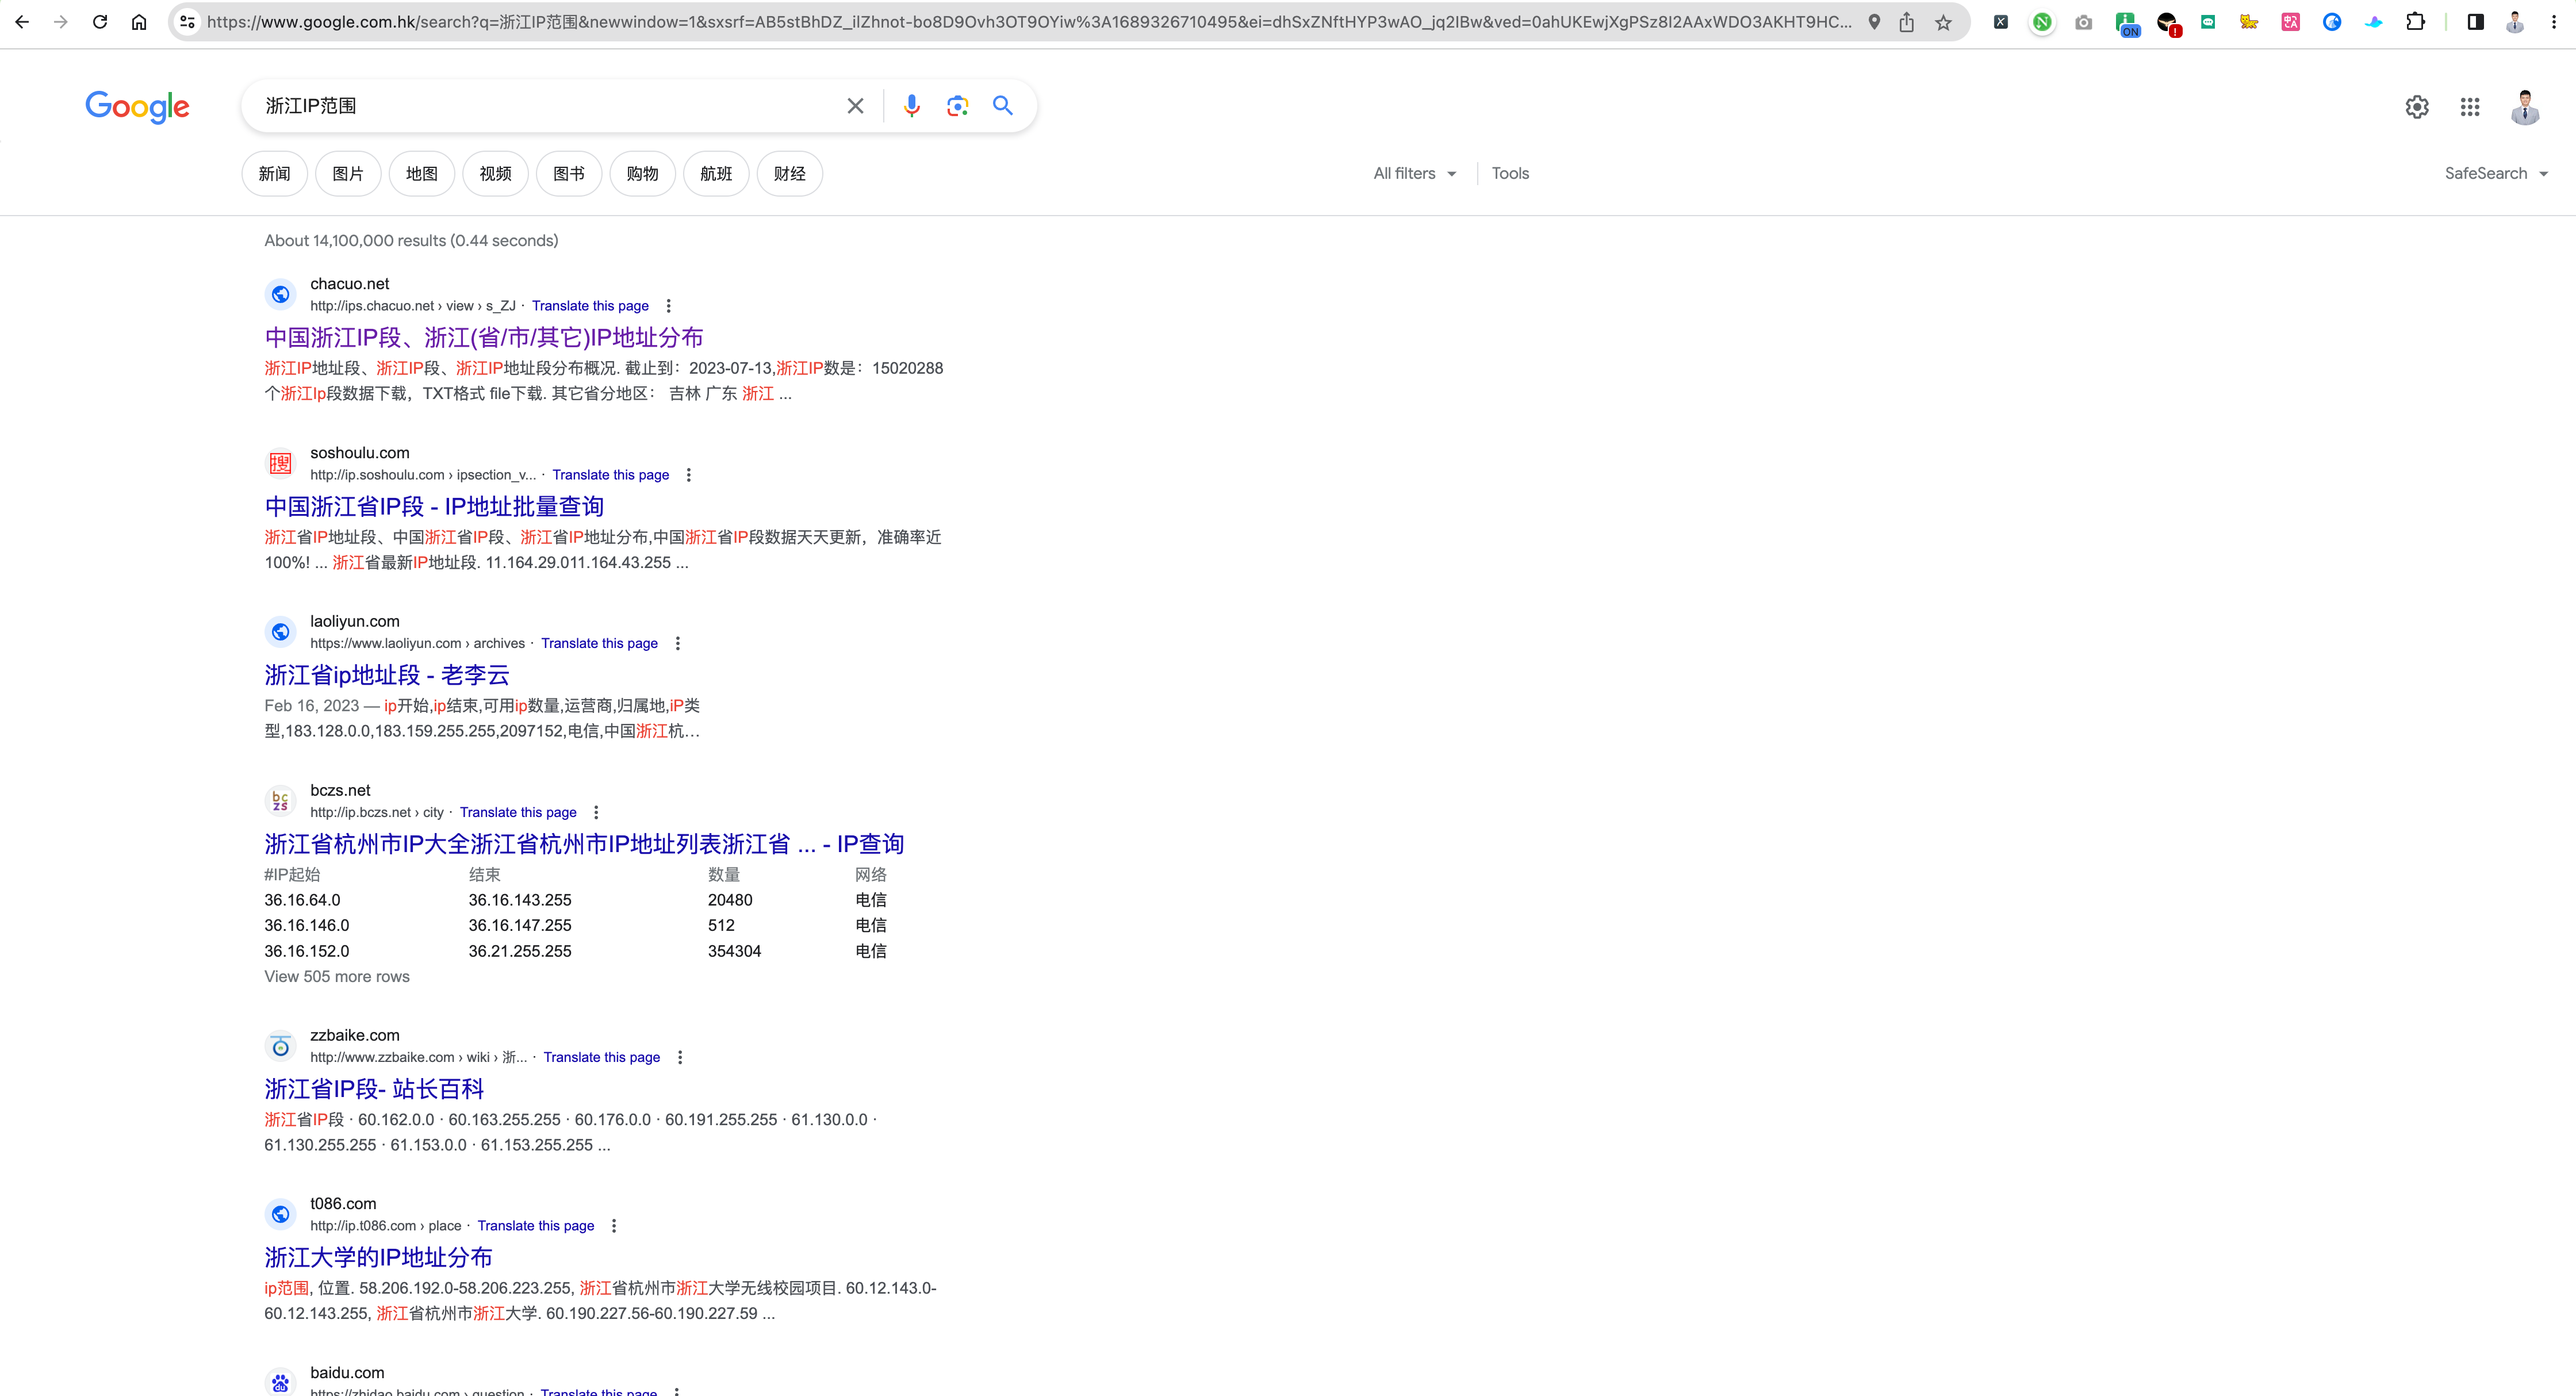
Task: Switch to the 地图 results tab
Action: point(422,174)
